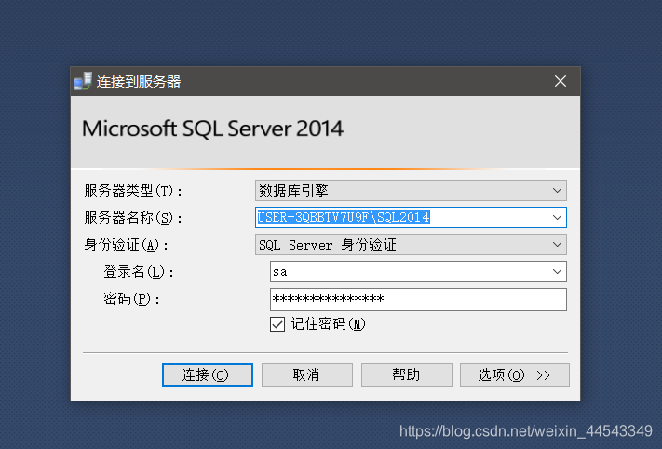Expand the 服务器名称 dropdown arrow
Image resolution: width=662 pixels, height=449 pixels.
(x=557, y=218)
